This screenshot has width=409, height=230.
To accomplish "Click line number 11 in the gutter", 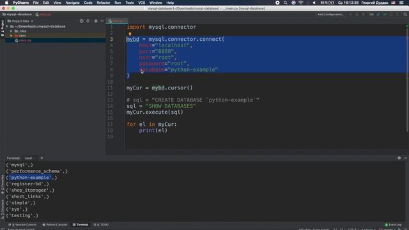I will (x=110, y=88).
